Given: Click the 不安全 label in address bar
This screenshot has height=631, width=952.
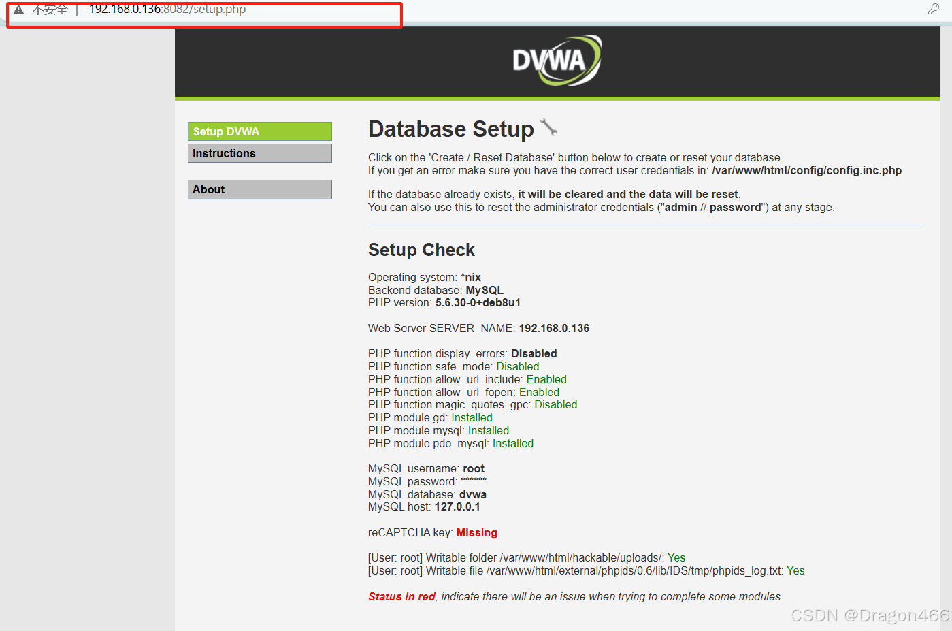Looking at the screenshot, I should click(50, 10).
